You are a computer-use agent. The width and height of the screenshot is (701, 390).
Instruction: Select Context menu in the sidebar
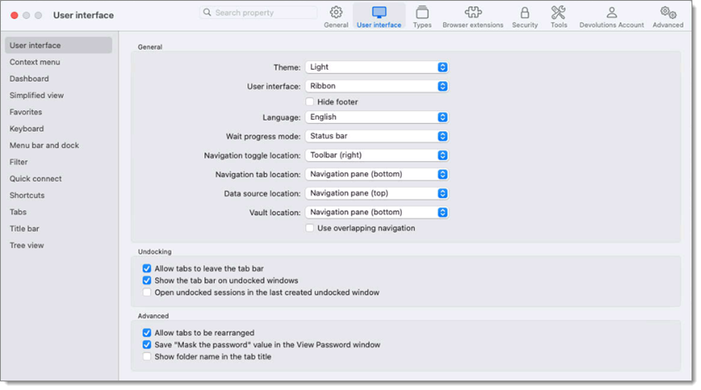[x=34, y=62]
